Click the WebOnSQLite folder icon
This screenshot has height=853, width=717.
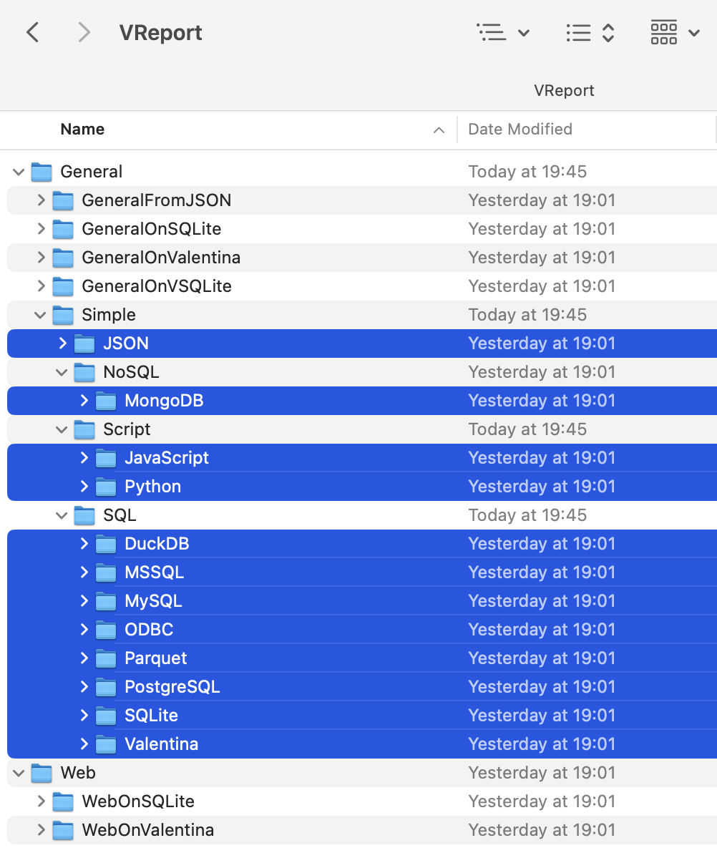click(63, 802)
